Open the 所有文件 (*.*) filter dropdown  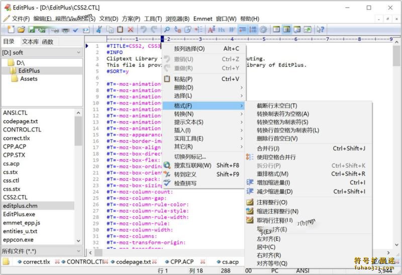pyautogui.click(x=42, y=251)
